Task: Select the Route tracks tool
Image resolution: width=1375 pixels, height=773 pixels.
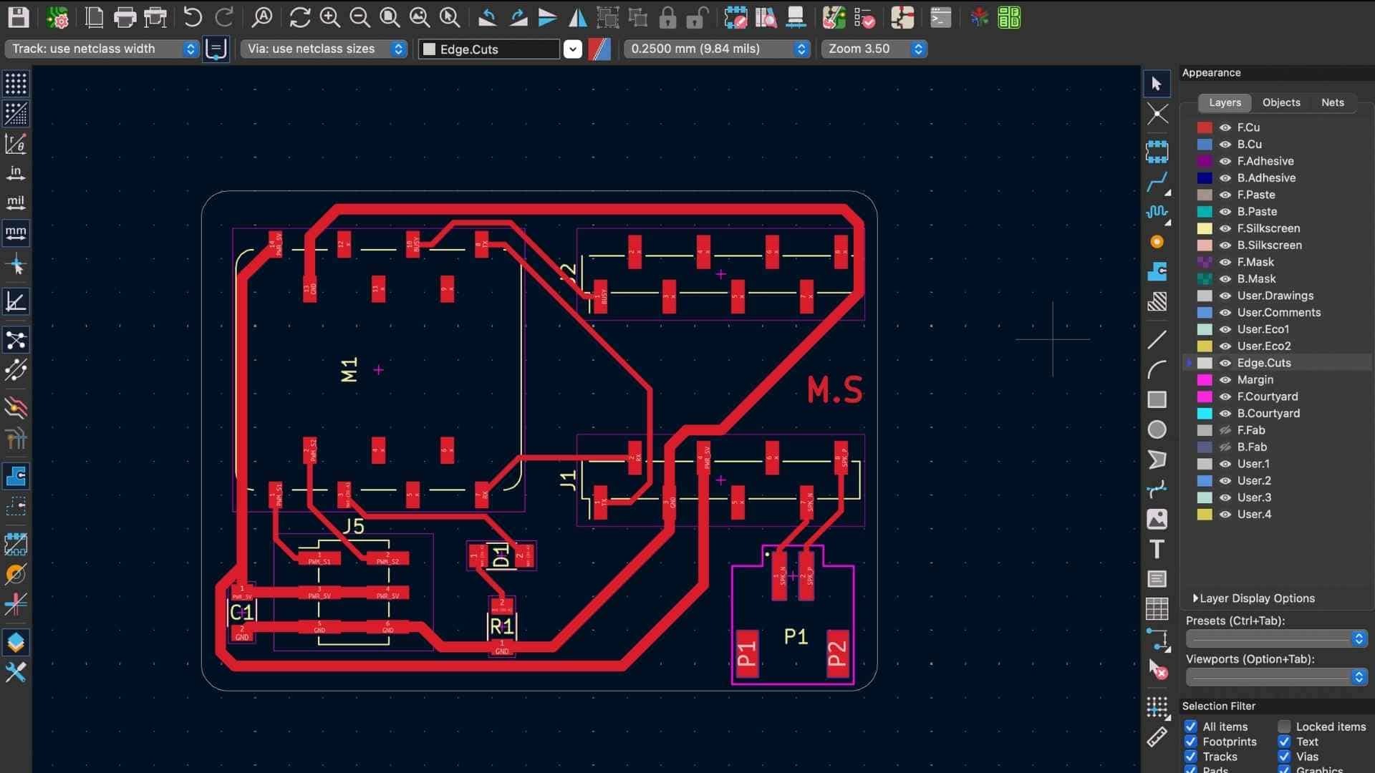Action: (x=1157, y=182)
